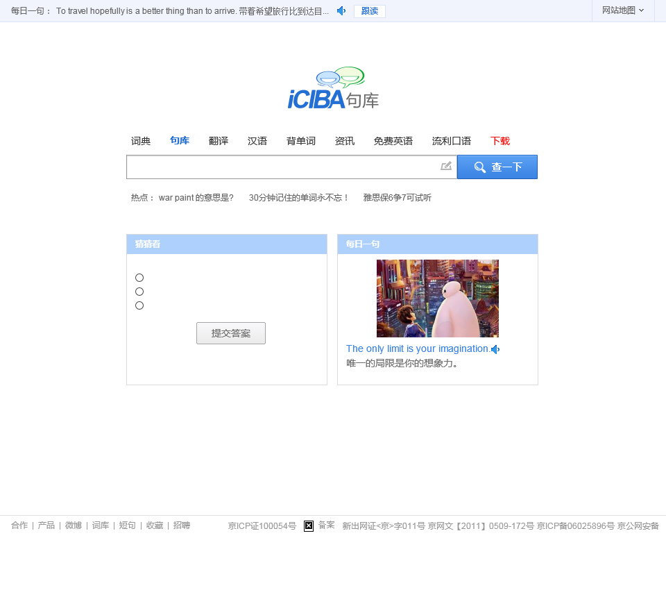Click the iCIBA 句库 logo
The image size is (666, 606).
[x=333, y=88]
